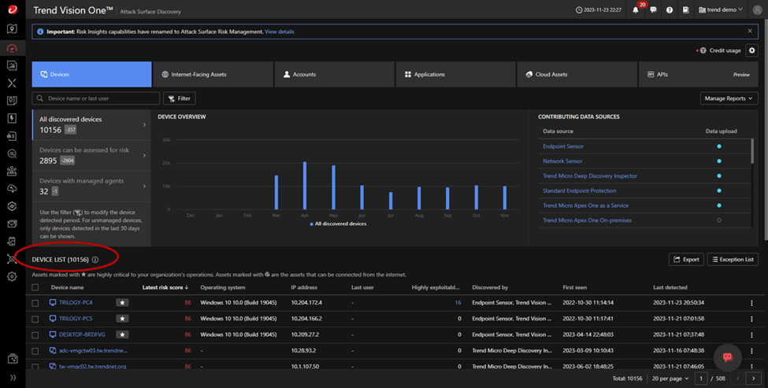Open the X-shaped XDR icon in sidebar
Viewport: 768px width, 388px height.
pyautogui.click(x=13, y=83)
